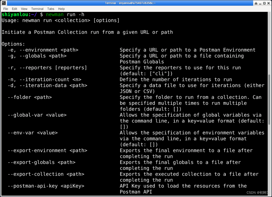
Task: Click the 'Options:' heading text
Action: [13, 44]
